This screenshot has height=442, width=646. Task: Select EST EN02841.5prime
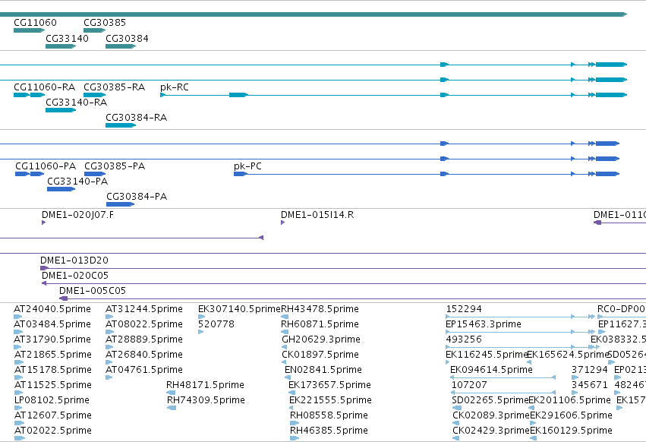coord(323,370)
